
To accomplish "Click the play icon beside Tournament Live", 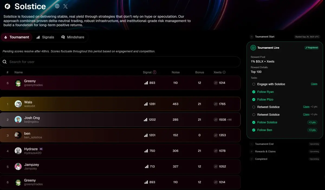I will tap(253, 48).
